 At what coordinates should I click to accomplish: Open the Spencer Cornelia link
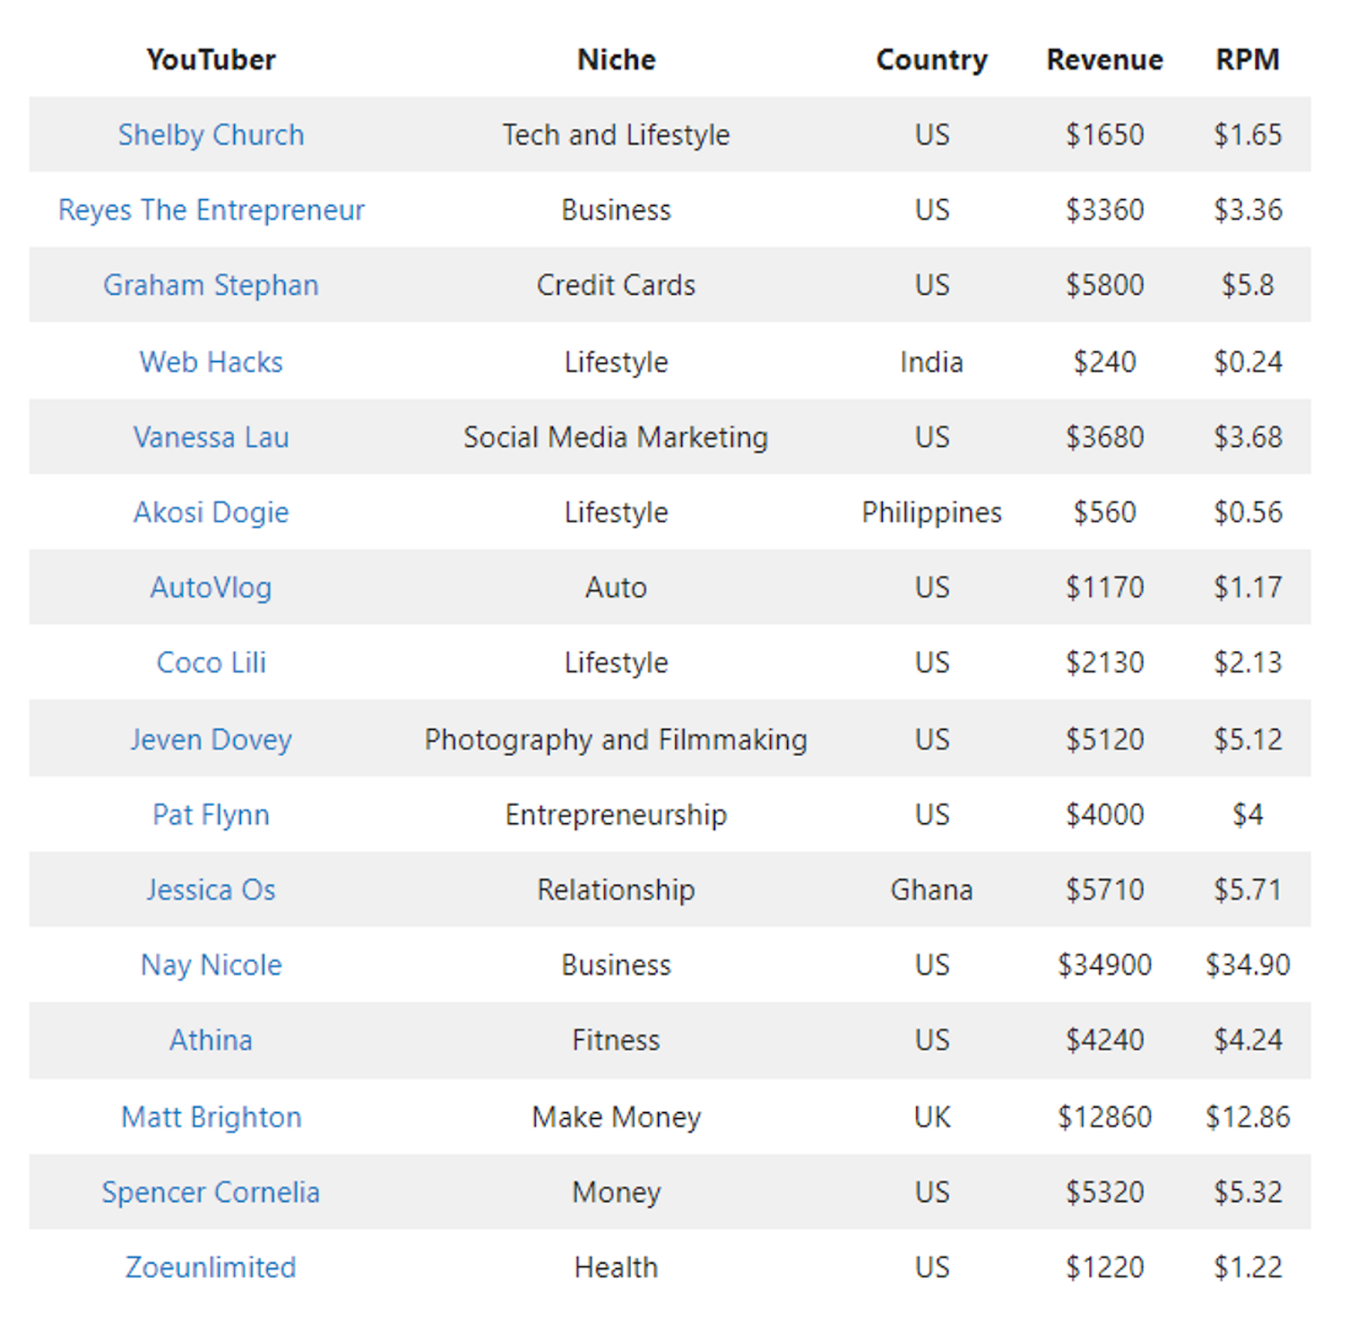[210, 1192]
